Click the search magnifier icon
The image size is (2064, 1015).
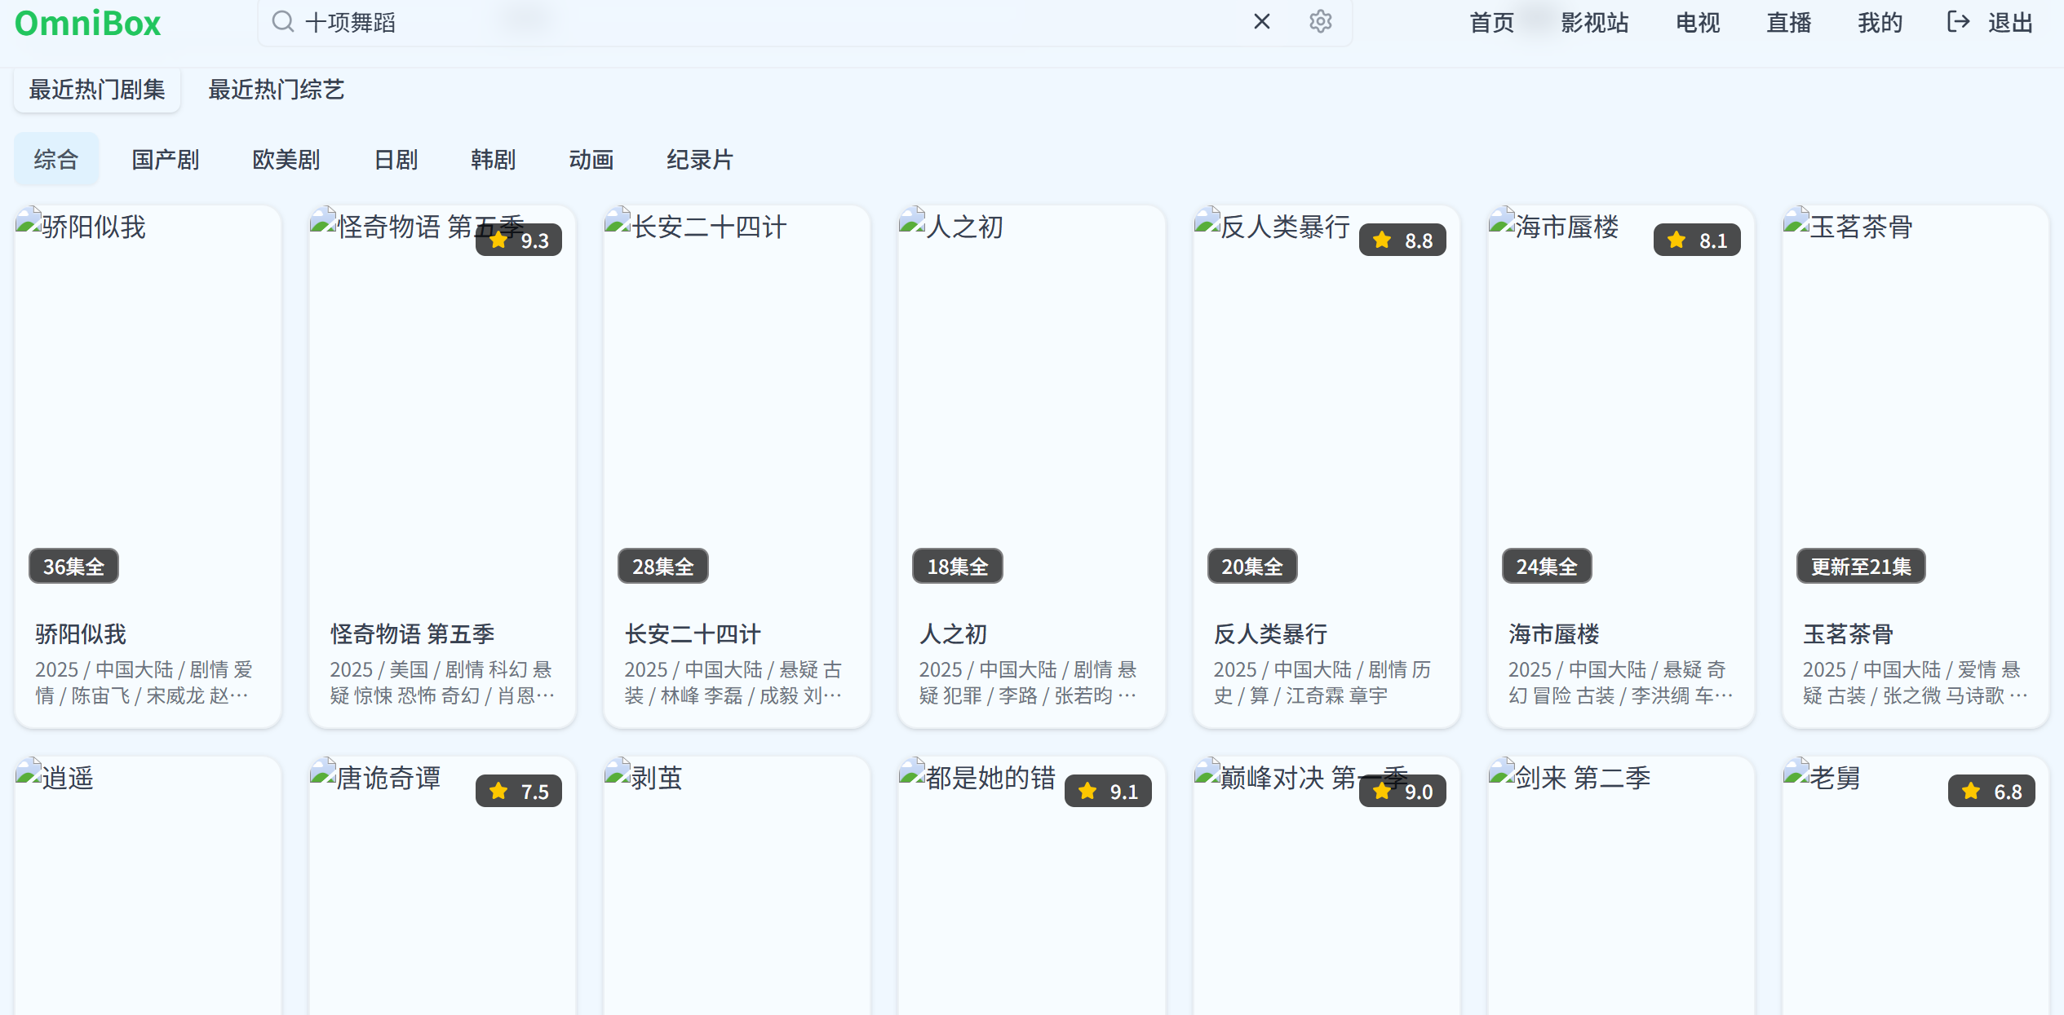click(x=282, y=21)
